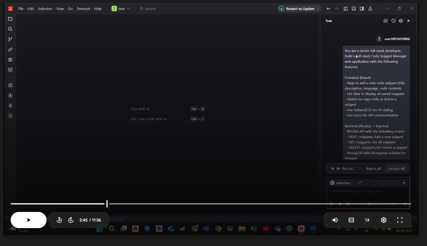Screen dimensions: 427x246
Task: Remove the @Builder agent with its X
Action: [x=404, y=183]
